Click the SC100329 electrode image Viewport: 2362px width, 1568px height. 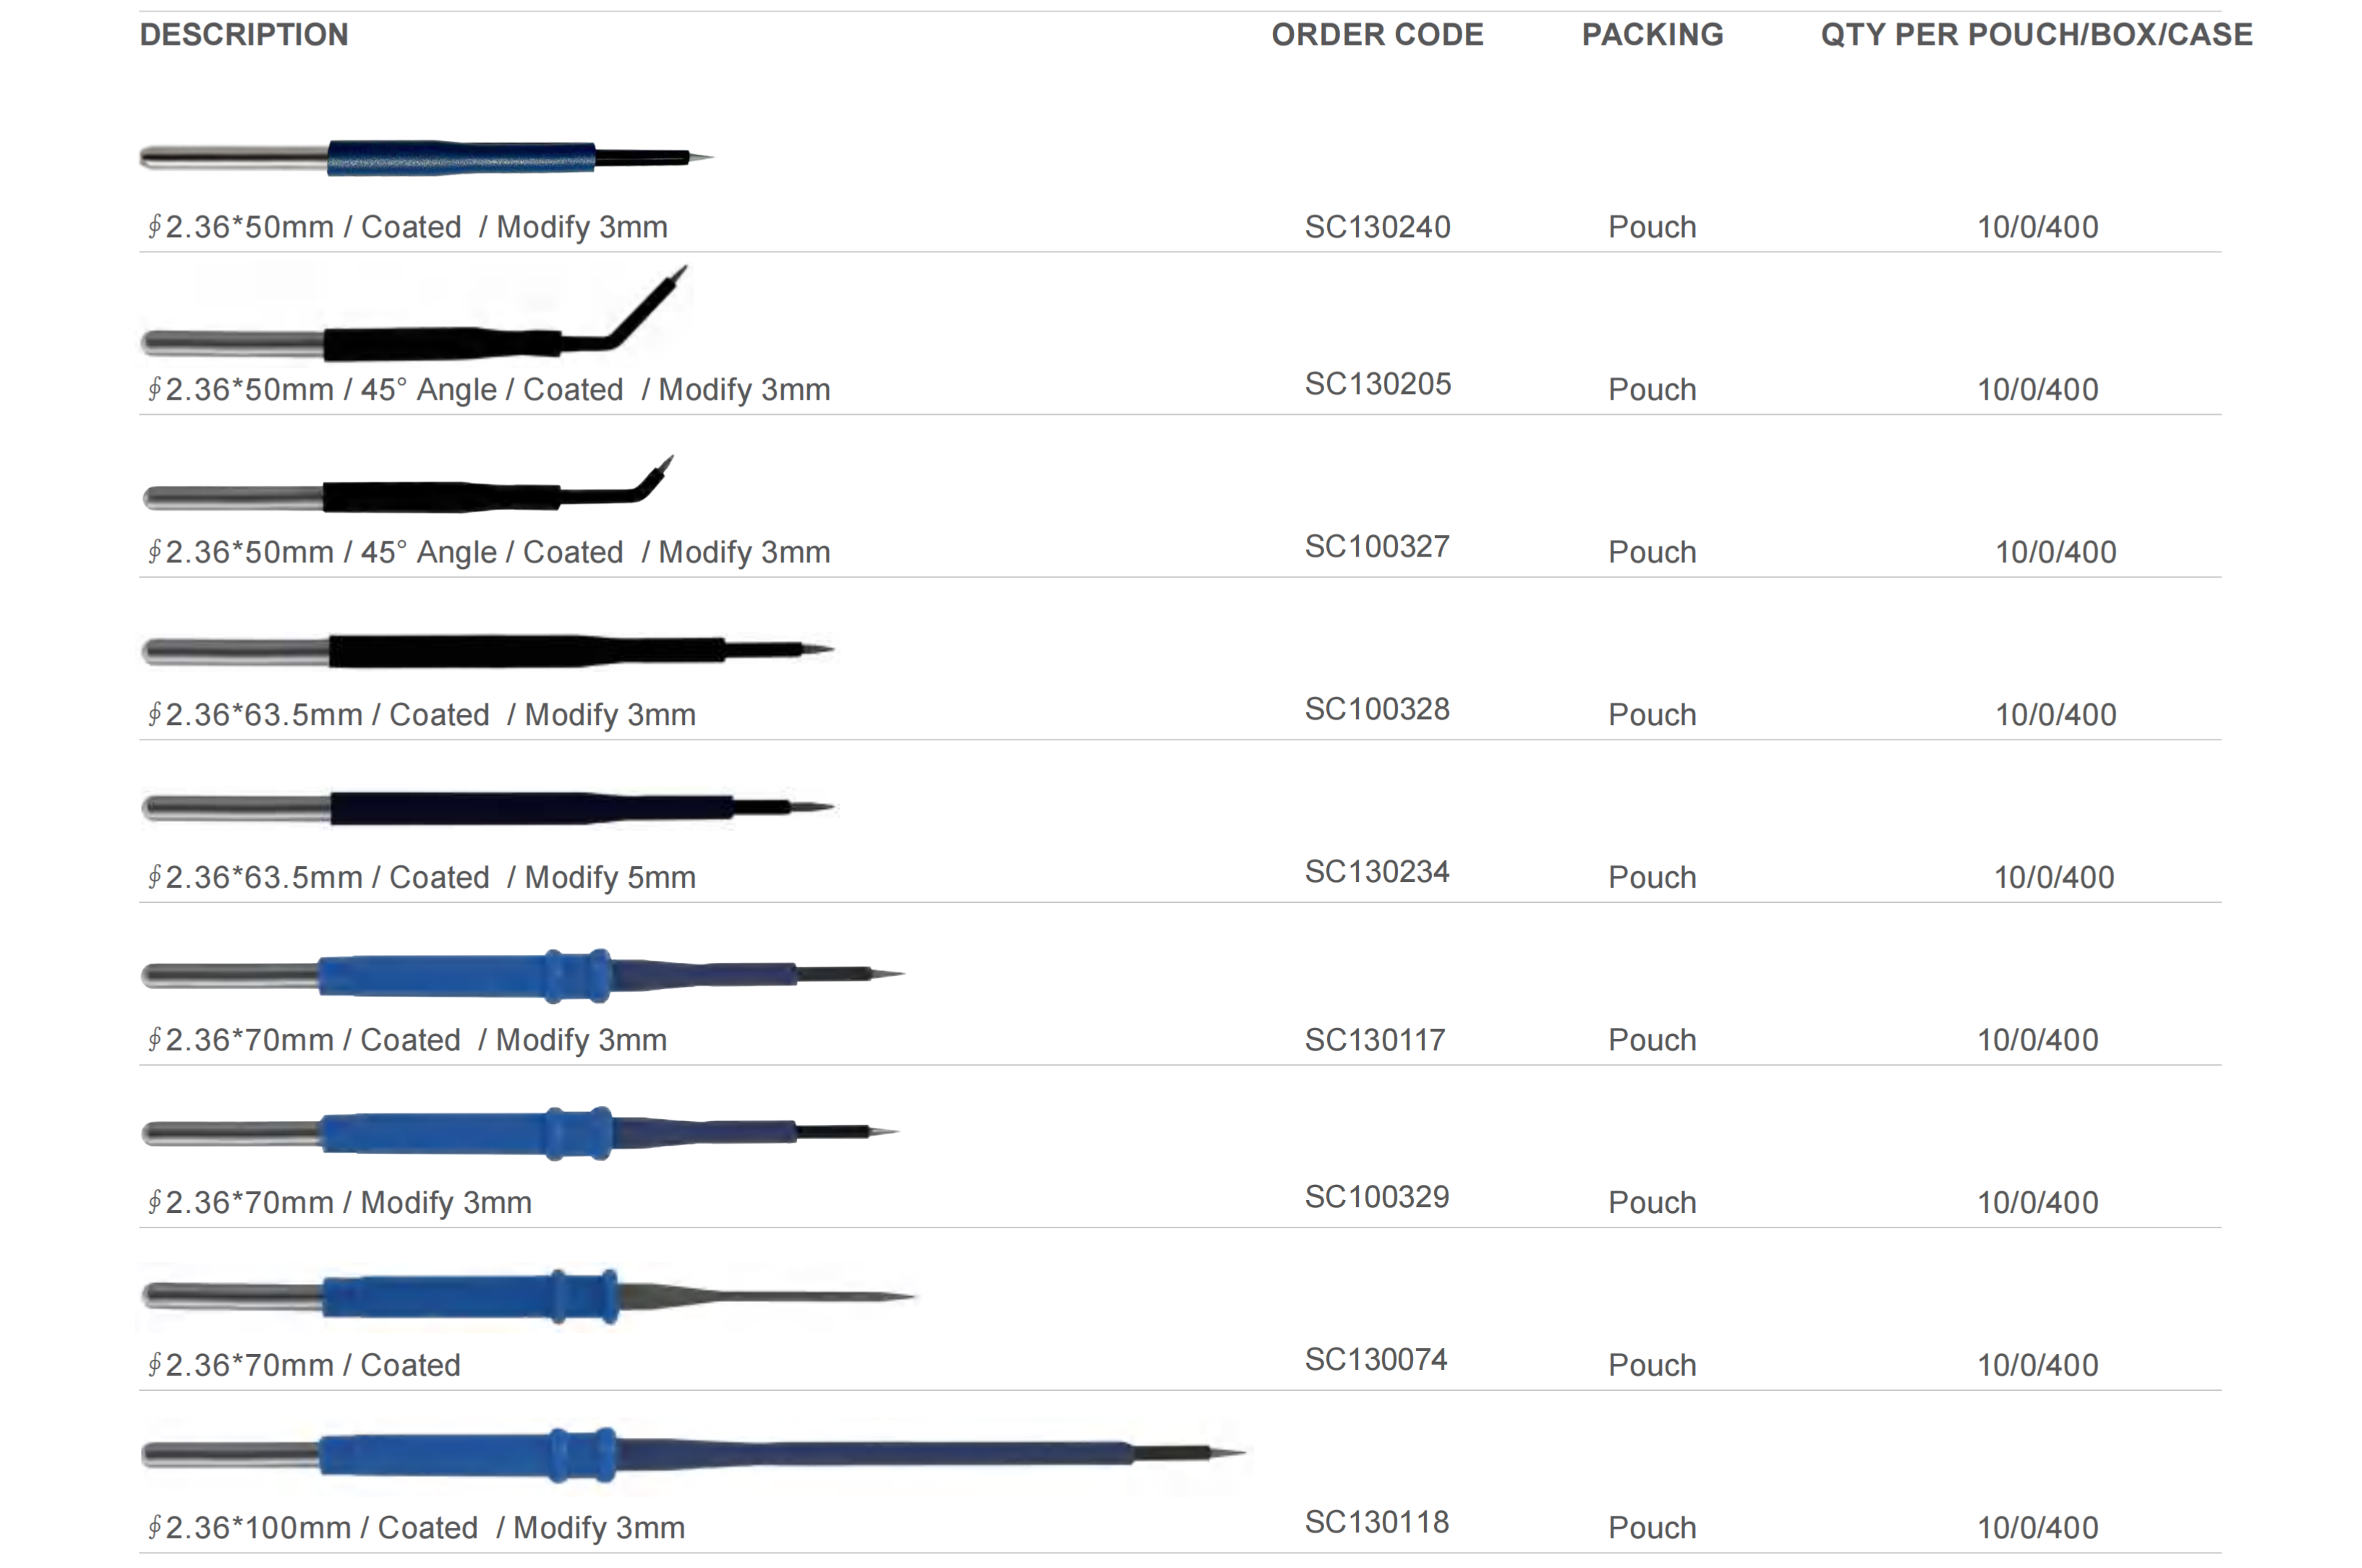(x=520, y=1133)
